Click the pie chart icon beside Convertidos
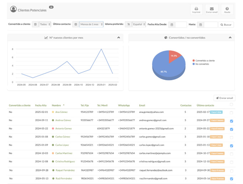The image size is (243, 184). [x=166, y=38]
